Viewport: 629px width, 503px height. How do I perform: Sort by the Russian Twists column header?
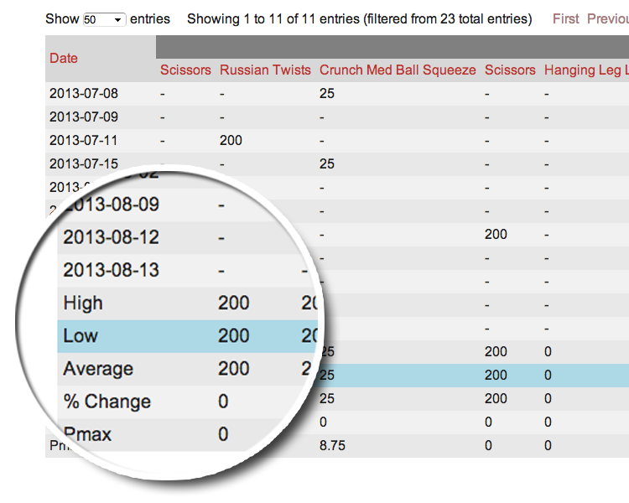[x=265, y=70]
